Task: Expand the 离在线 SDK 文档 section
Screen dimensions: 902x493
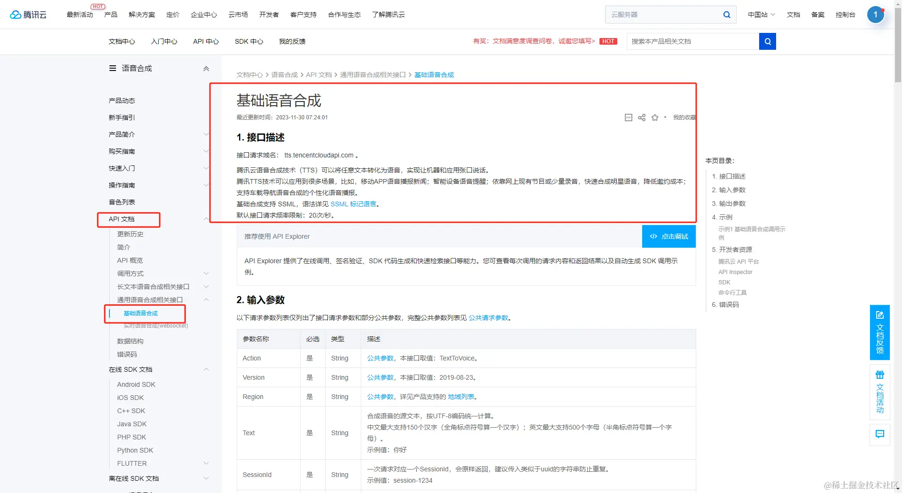Action: point(206,478)
